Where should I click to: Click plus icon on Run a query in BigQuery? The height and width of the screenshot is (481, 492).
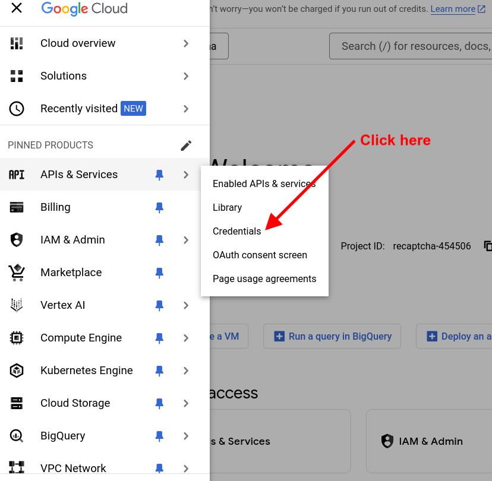(x=279, y=336)
